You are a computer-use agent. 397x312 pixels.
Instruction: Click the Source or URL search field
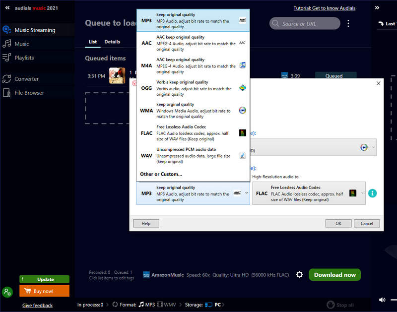(x=305, y=23)
